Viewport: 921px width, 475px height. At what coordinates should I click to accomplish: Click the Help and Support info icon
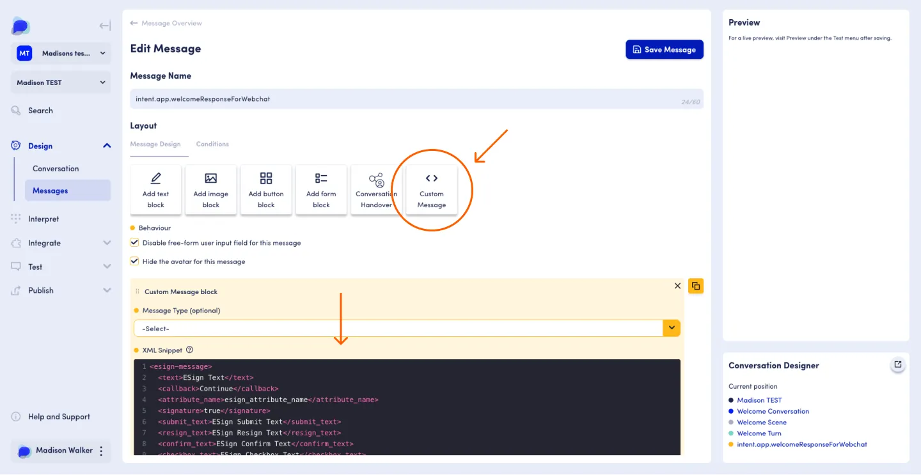coord(17,417)
